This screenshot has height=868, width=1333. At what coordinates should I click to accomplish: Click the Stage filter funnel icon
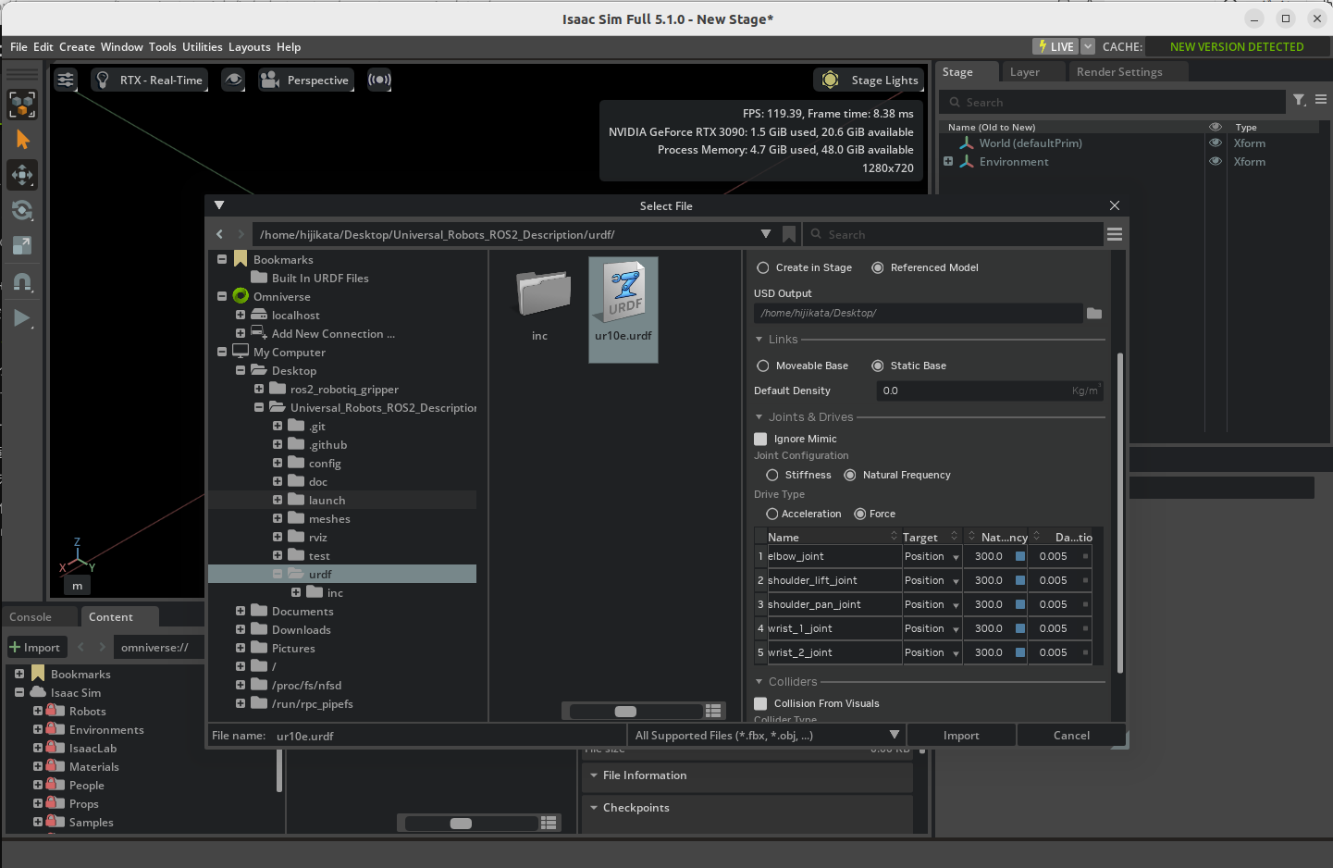(x=1299, y=101)
